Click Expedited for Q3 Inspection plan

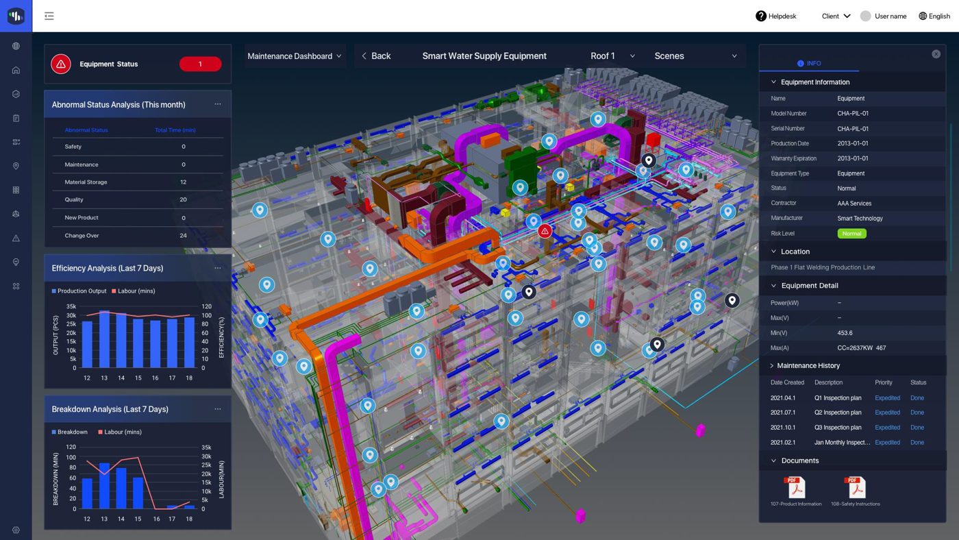pos(887,428)
